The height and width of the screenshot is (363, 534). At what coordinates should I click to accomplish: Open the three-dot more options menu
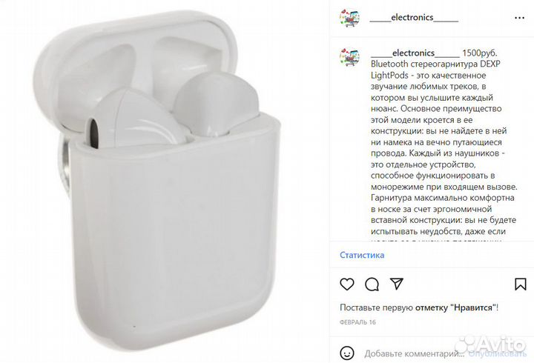click(x=519, y=18)
